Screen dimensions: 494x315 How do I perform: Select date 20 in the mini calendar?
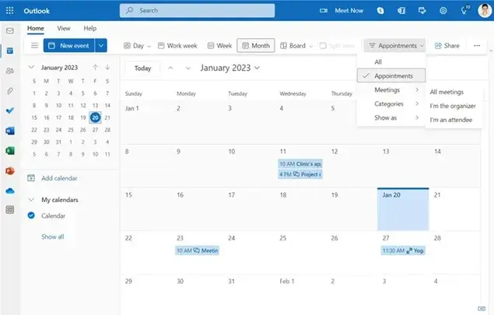(95, 117)
